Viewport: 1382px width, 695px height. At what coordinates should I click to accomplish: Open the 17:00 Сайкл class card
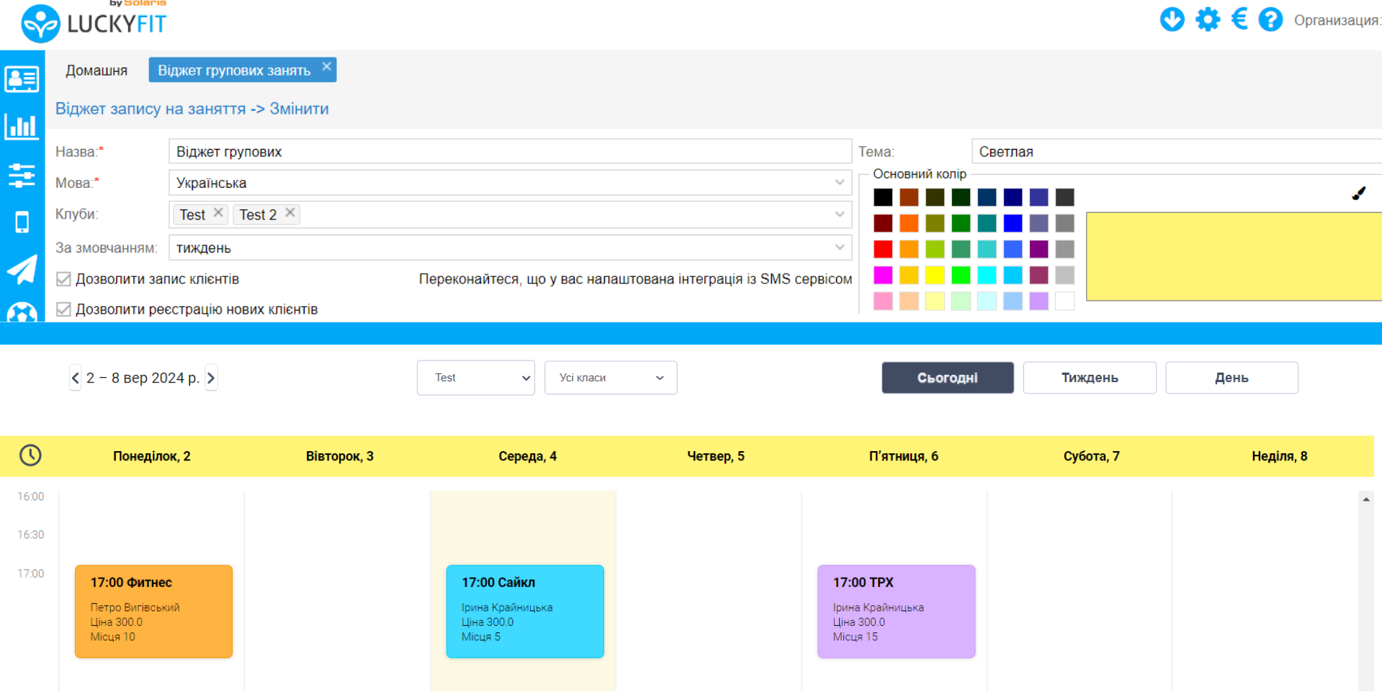pos(525,612)
